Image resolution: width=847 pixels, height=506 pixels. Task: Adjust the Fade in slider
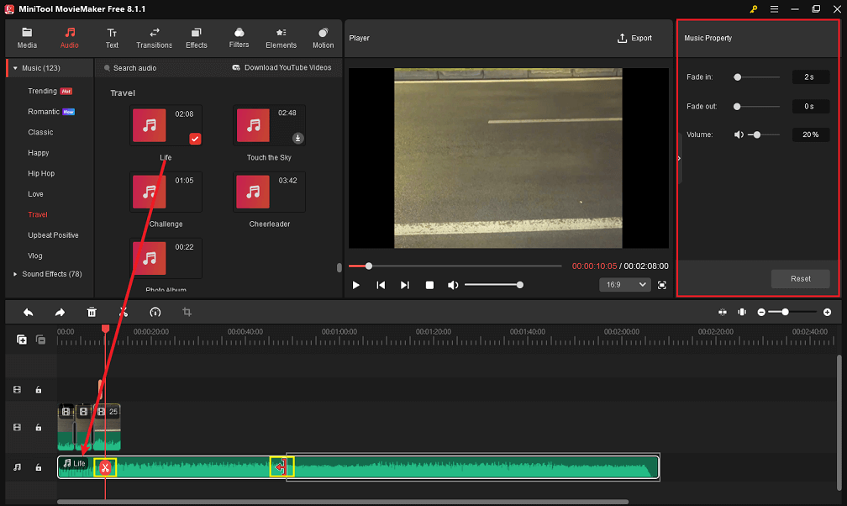click(757, 77)
